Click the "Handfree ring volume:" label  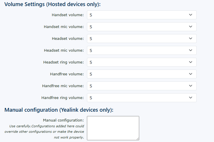point(63,98)
